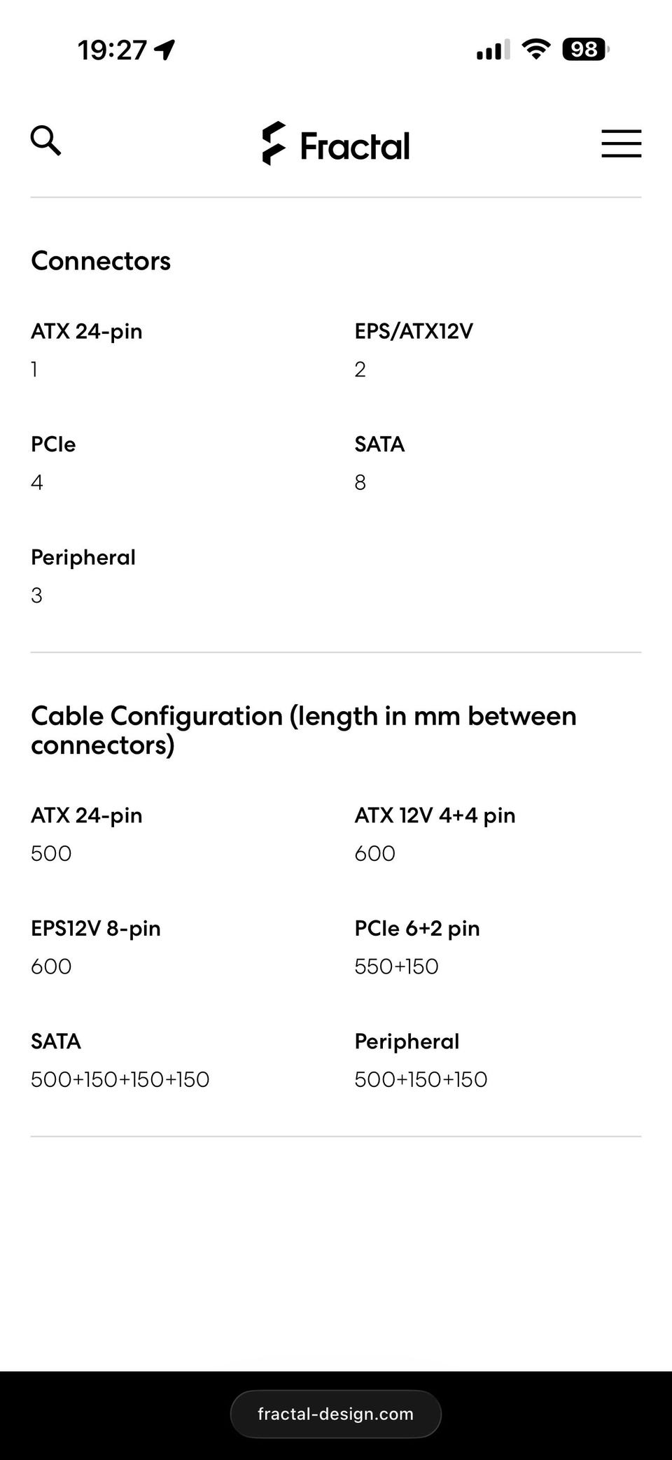Tap the battery indicator showing 98
Screen dimensions: 672x1460
pyautogui.click(x=585, y=49)
